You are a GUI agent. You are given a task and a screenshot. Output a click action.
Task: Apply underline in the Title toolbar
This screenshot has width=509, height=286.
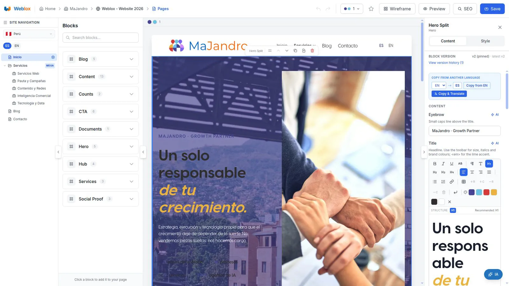[x=452, y=164]
